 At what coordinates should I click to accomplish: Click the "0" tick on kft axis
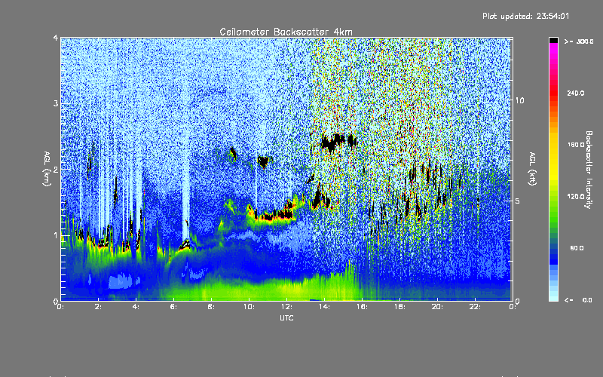tap(518, 301)
